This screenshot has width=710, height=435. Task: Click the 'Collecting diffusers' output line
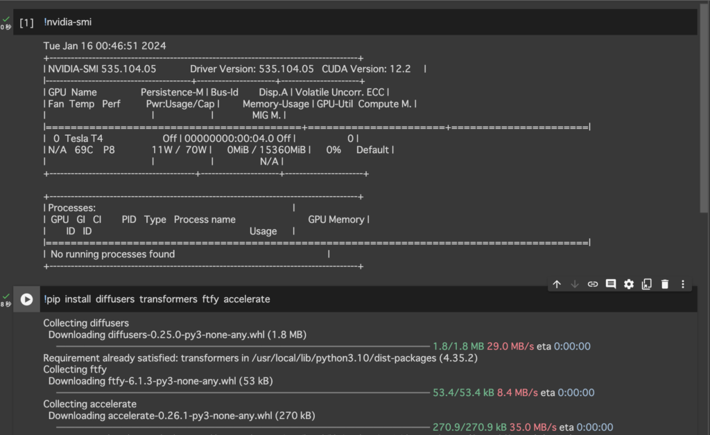[x=86, y=323]
